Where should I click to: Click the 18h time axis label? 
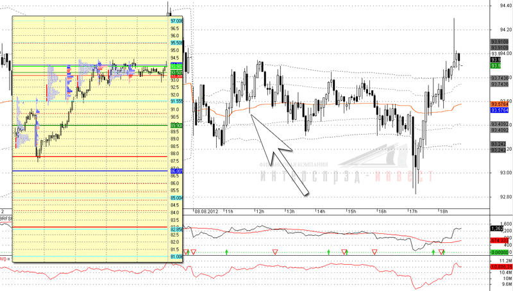pos(444,212)
